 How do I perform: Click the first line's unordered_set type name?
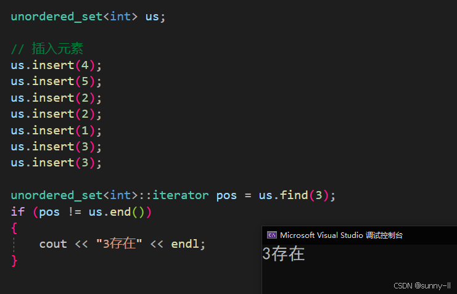coord(56,17)
